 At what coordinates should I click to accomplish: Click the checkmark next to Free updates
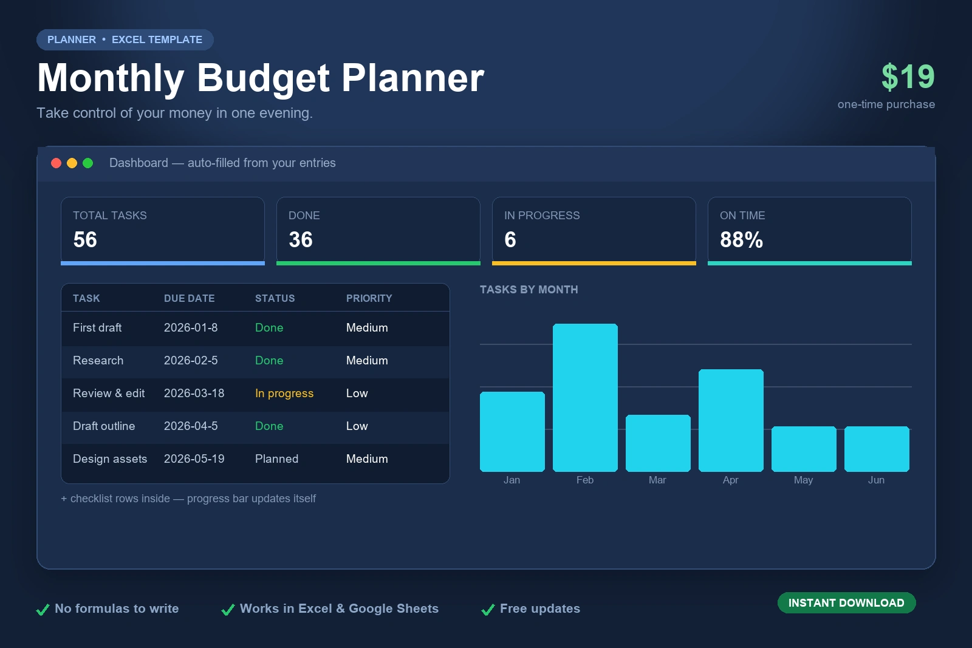[488, 610]
